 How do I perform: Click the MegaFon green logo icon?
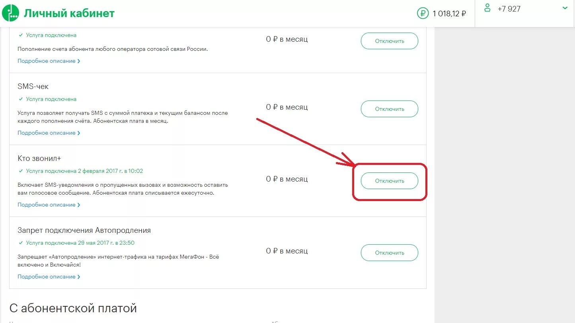pyautogui.click(x=10, y=13)
